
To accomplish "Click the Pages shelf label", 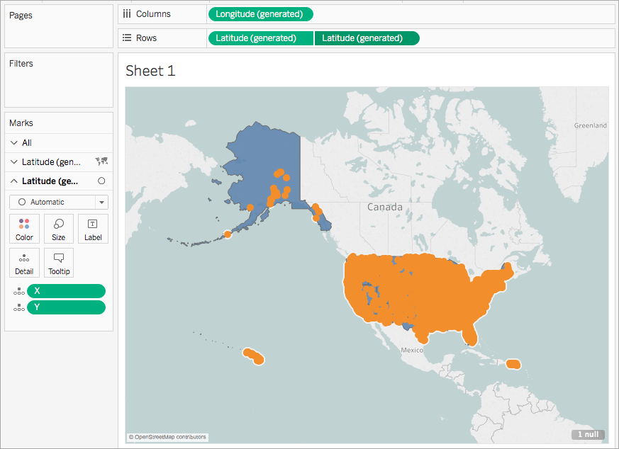I will pos(21,16).
